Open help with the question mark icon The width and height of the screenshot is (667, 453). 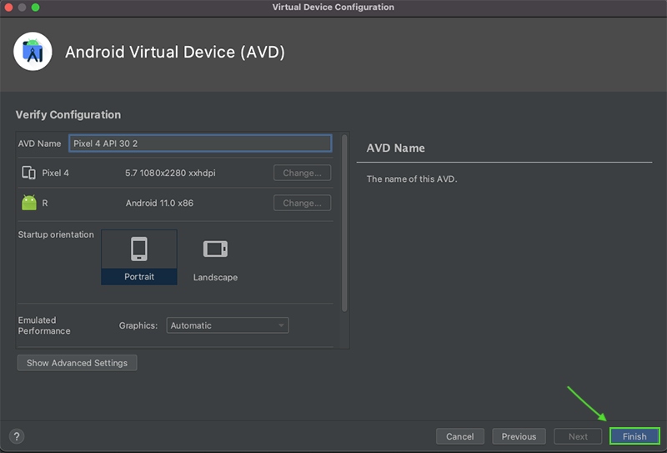[17, 436]
